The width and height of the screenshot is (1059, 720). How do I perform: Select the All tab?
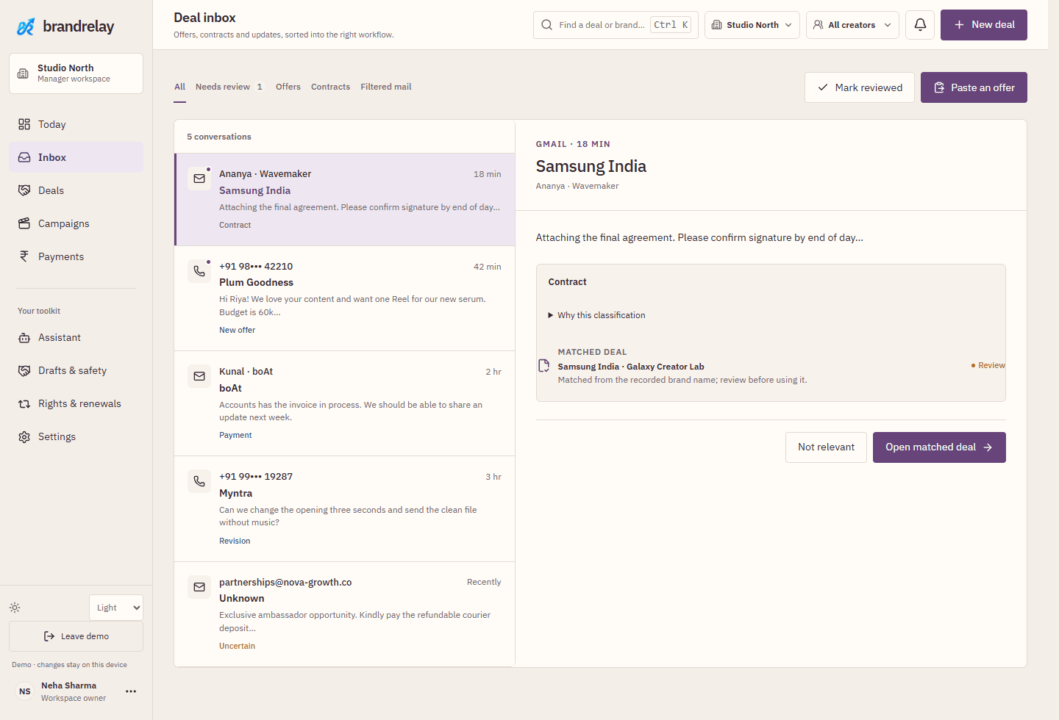(x=180, y=87)
